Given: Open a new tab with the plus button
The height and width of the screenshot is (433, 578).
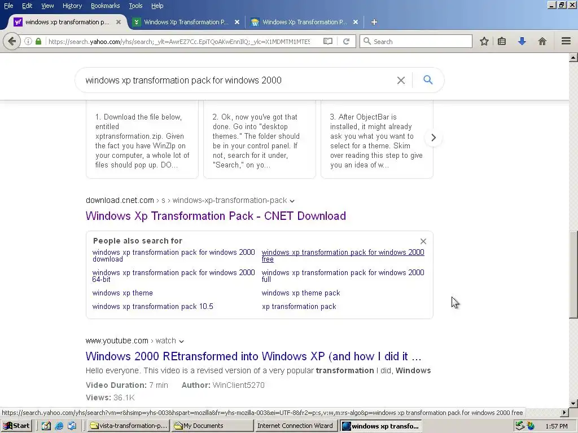Looking at the screenshot, I should [x=374, y=22].
